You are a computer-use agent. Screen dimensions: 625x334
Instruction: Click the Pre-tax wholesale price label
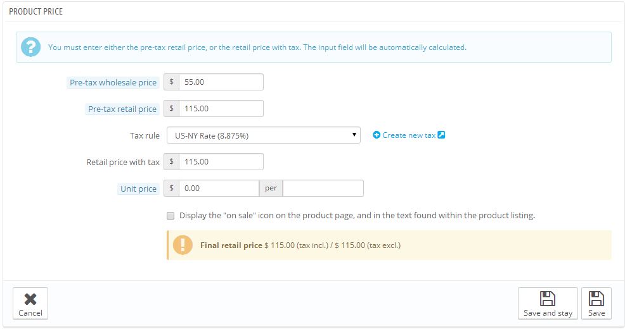[x=113, y=82]
